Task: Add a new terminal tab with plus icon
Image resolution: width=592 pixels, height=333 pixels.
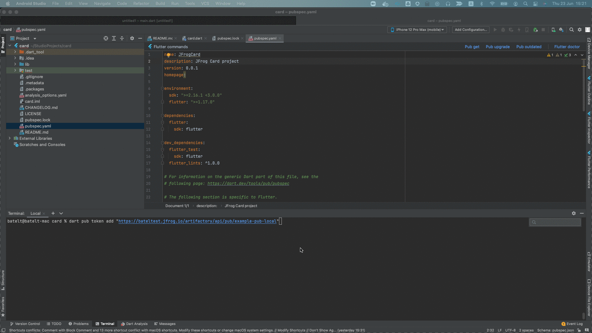Action: pyautogui.click(x=53, y=213)
